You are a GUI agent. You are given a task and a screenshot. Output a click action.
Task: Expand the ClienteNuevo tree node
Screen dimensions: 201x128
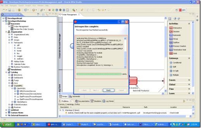[x=12, y=102]
